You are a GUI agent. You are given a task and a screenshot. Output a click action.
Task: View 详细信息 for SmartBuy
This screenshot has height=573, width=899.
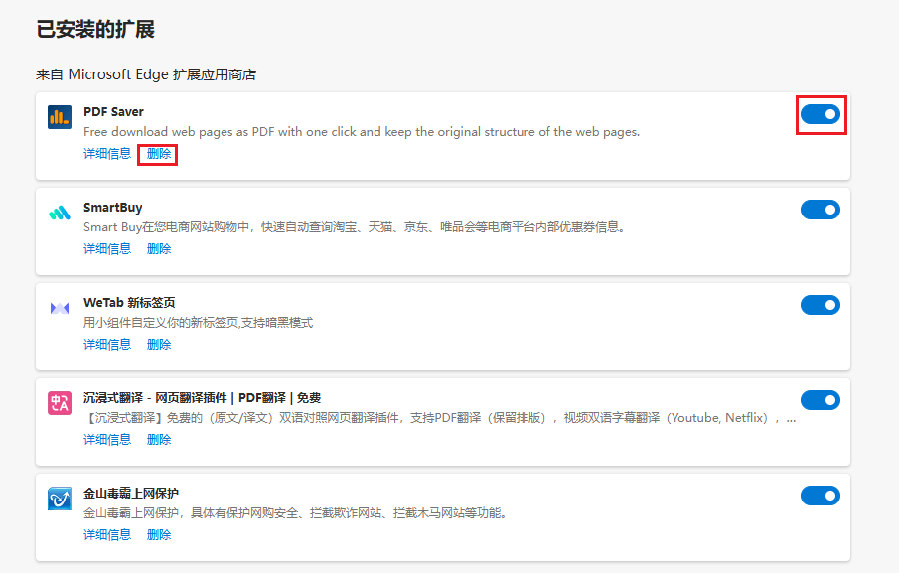(106, 248)
